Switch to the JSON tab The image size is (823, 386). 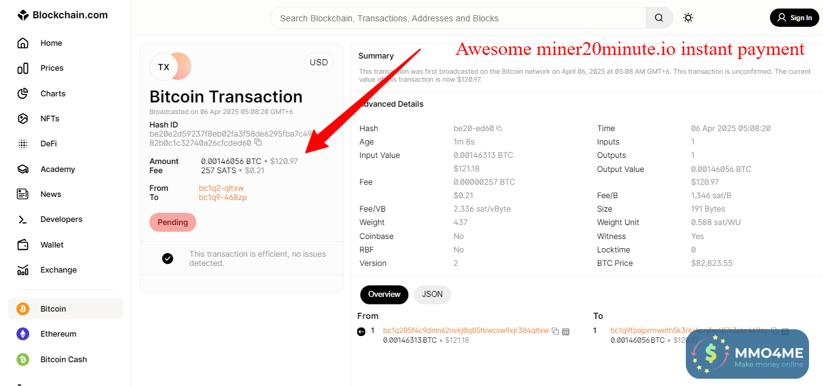click(432, 295)
